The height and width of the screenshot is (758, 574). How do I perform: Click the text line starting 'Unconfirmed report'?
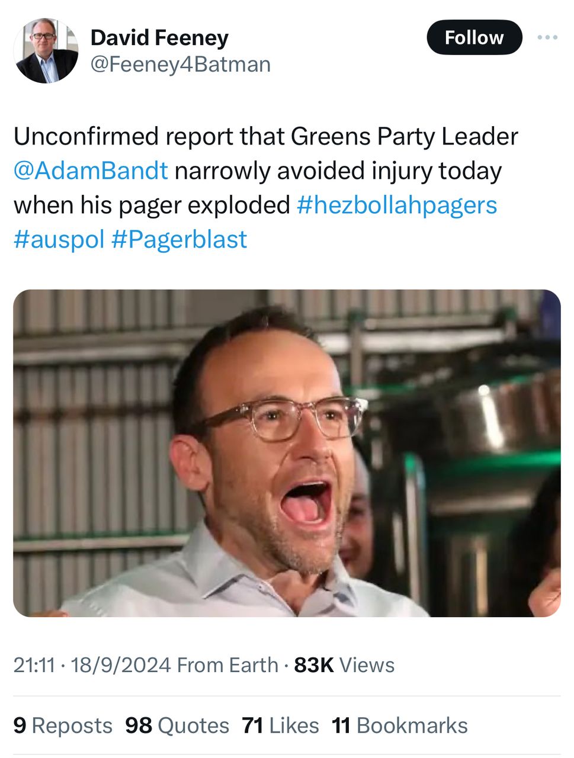(265, 136)
